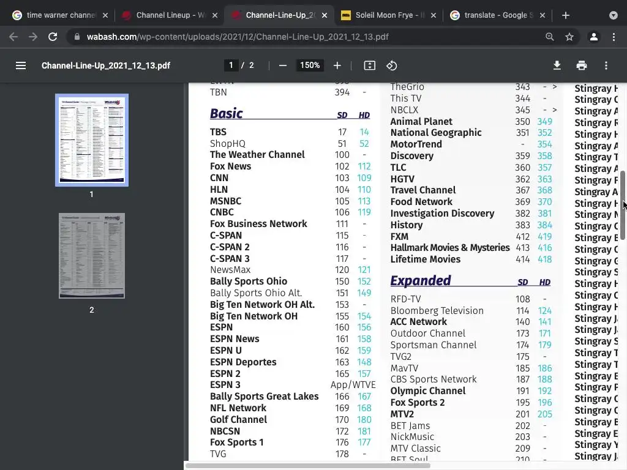Open the browser zoom magnifier icon
This screenshot has height=470, width=627.
[x=550, y=37]
